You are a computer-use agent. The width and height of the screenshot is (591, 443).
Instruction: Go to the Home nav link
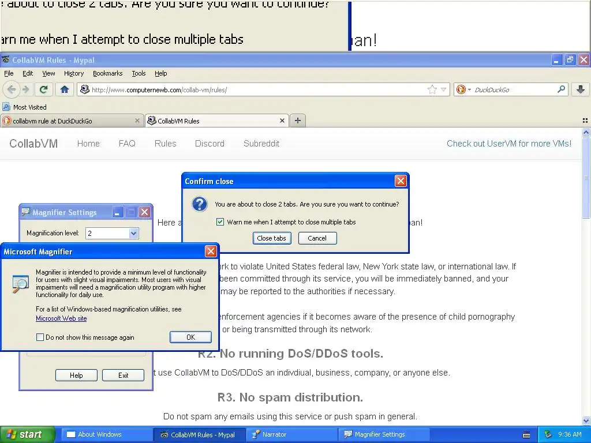[88, 144]
